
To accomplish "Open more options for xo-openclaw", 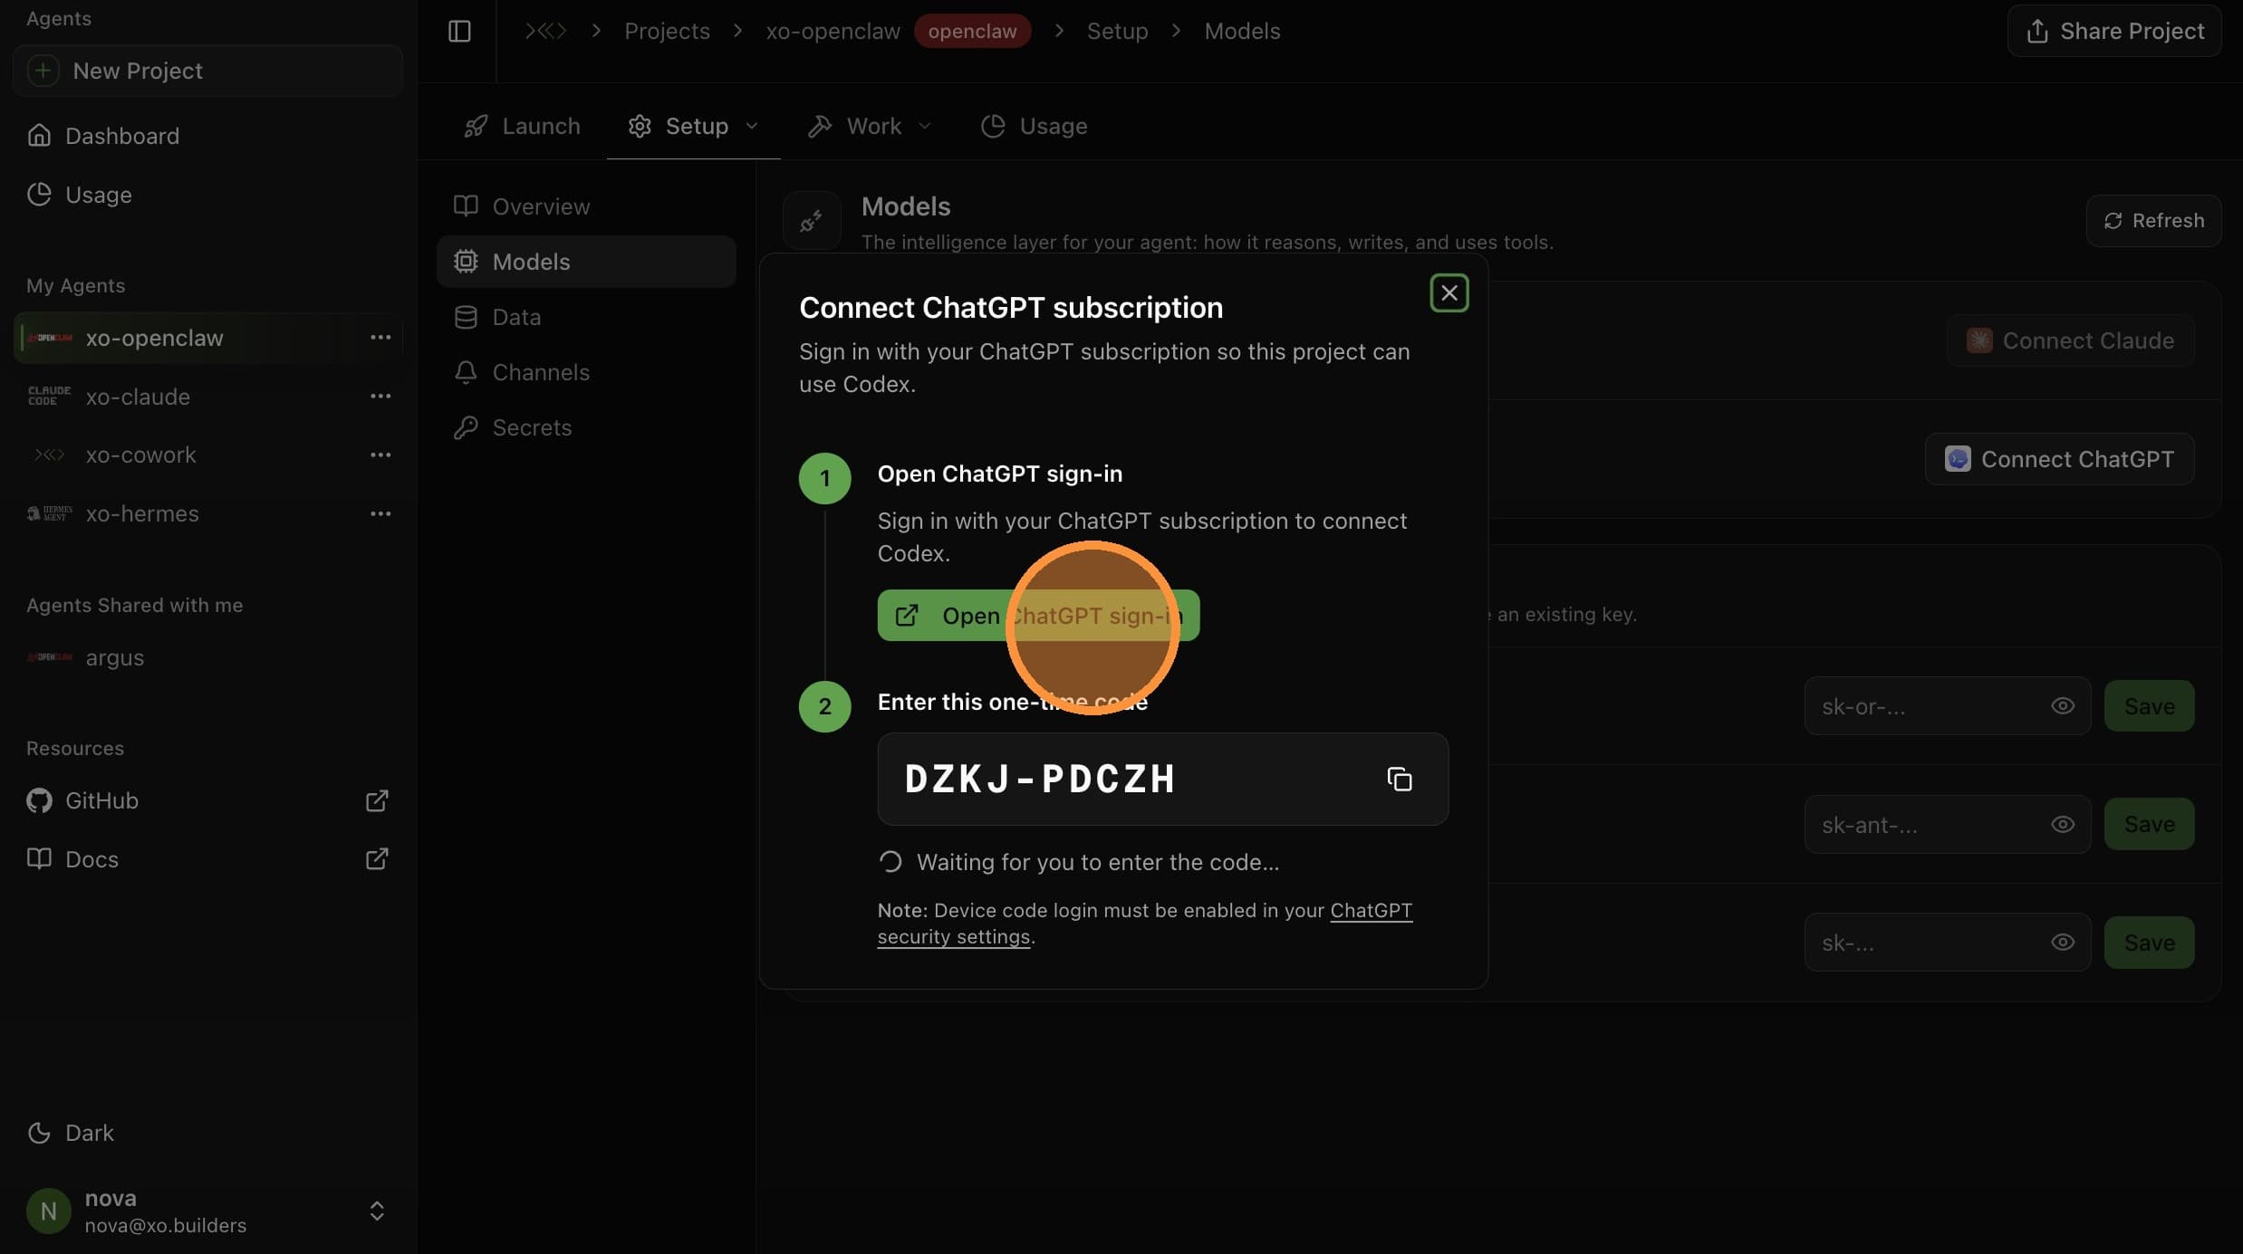I will [x=380, y=338].
